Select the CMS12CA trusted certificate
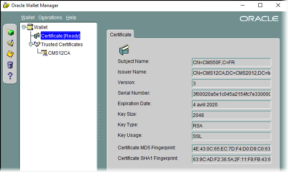 coord(59,53)
